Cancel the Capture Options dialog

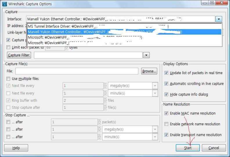coord(214,148)
